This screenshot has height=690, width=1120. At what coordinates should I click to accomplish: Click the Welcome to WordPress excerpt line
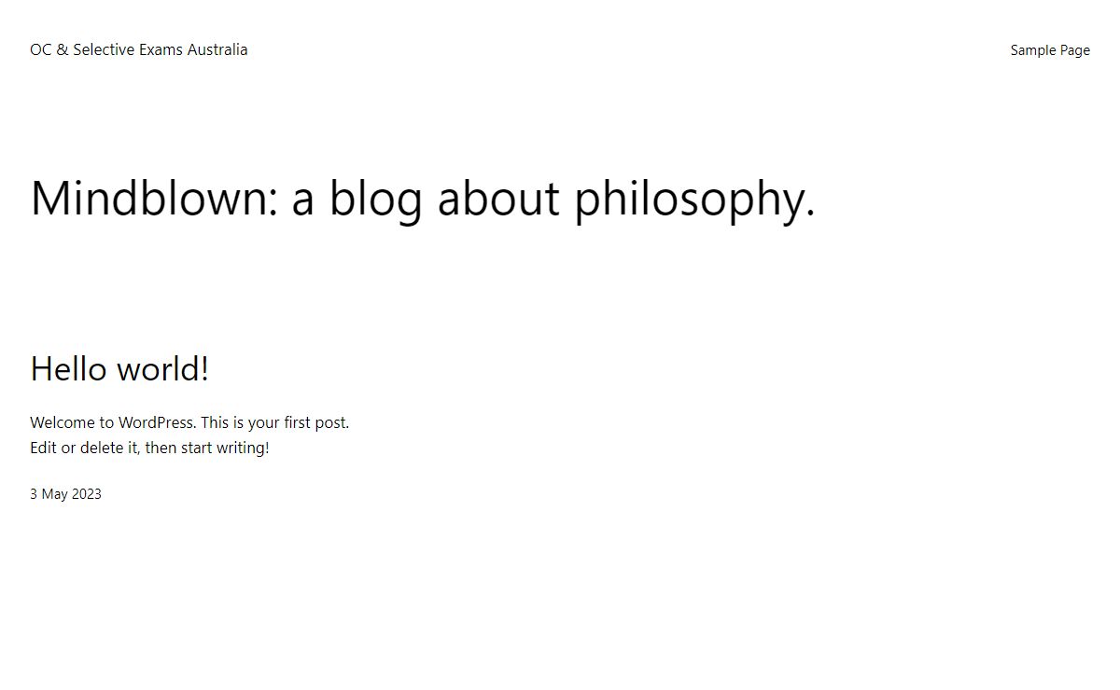189,422
